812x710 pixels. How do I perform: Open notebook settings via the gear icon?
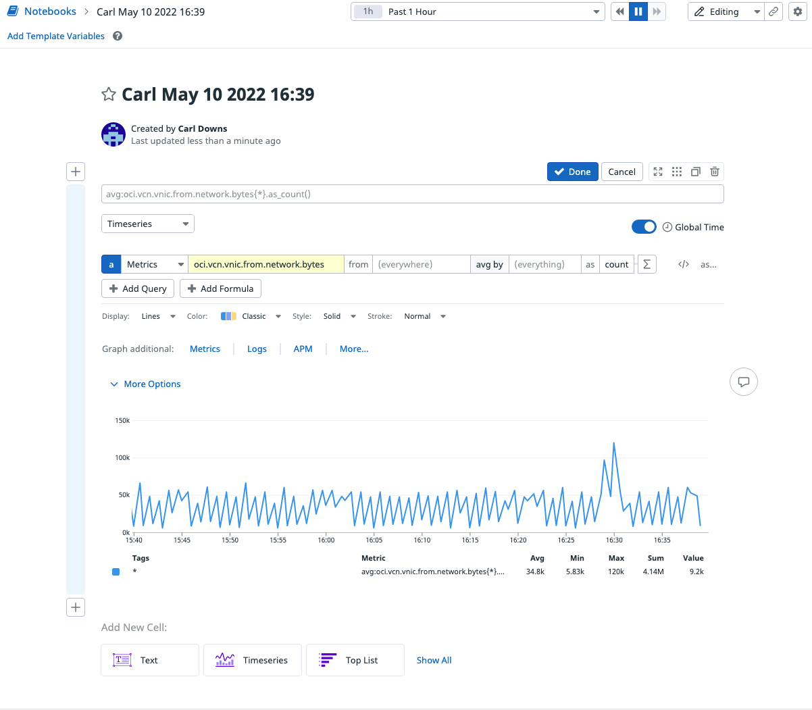[798, 11]
